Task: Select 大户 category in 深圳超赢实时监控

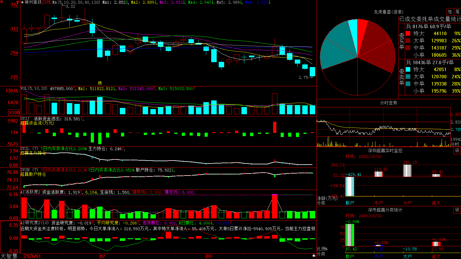Action: tap(407, 203)
